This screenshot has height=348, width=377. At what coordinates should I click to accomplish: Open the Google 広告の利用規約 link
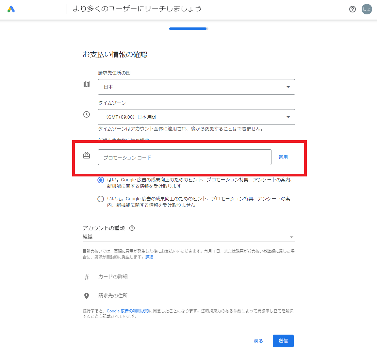(x=127, y=311)
